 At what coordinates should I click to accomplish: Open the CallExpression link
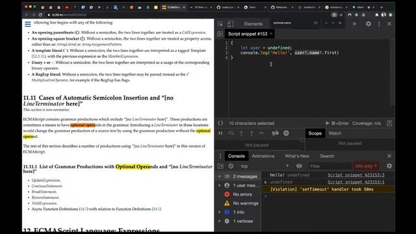(x=194, y=32)
